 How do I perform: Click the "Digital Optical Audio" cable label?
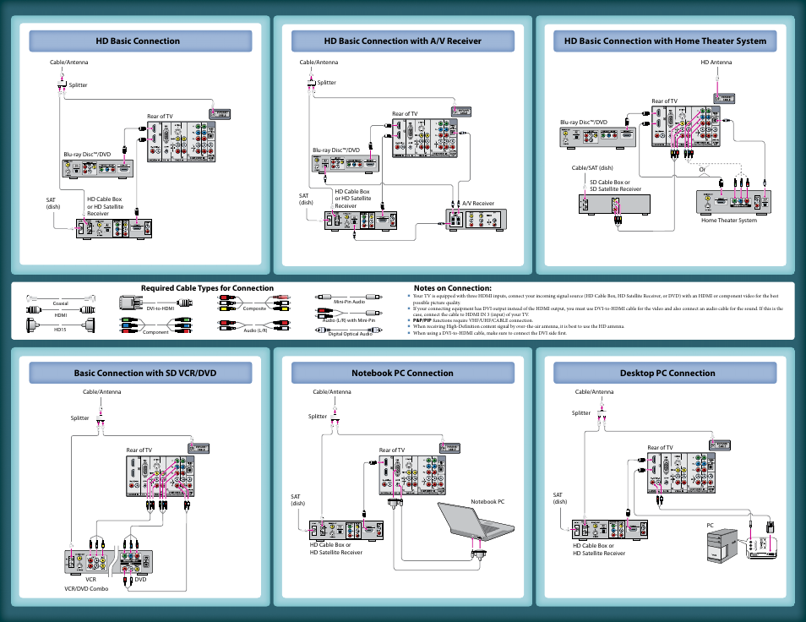350,334
